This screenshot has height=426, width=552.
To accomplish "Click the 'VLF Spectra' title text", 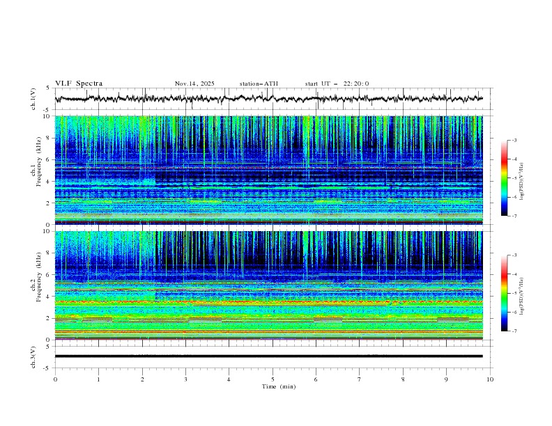I will [x=79, y=84].
